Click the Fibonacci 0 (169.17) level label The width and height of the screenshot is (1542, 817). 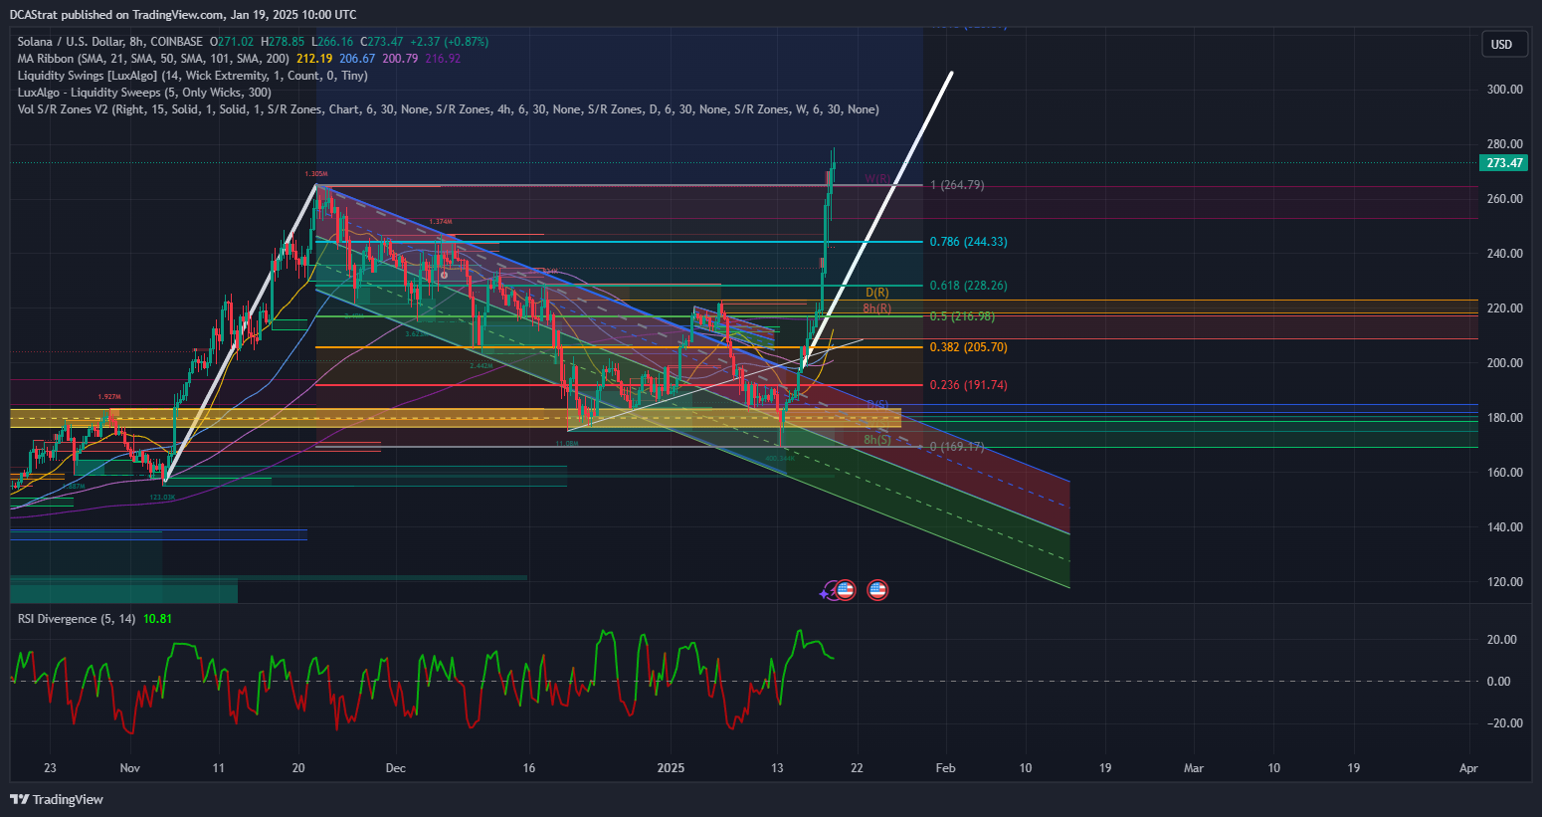(957, 447)
